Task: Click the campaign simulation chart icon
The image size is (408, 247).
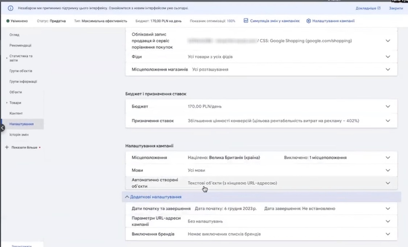Action: [x=246, y=21]
